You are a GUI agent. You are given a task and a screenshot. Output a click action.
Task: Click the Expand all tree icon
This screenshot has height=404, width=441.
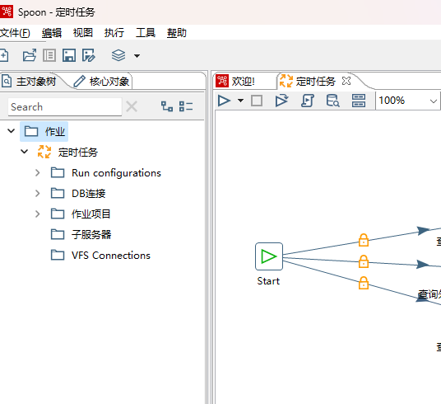tap(167, 106)
